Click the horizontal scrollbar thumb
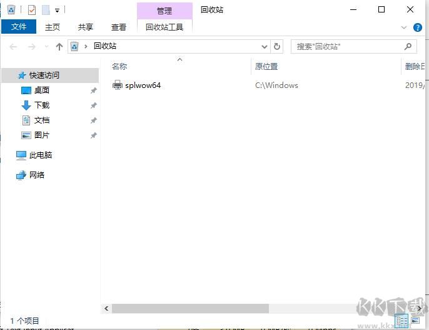The image size is (429, 330). tap(190, 309)
